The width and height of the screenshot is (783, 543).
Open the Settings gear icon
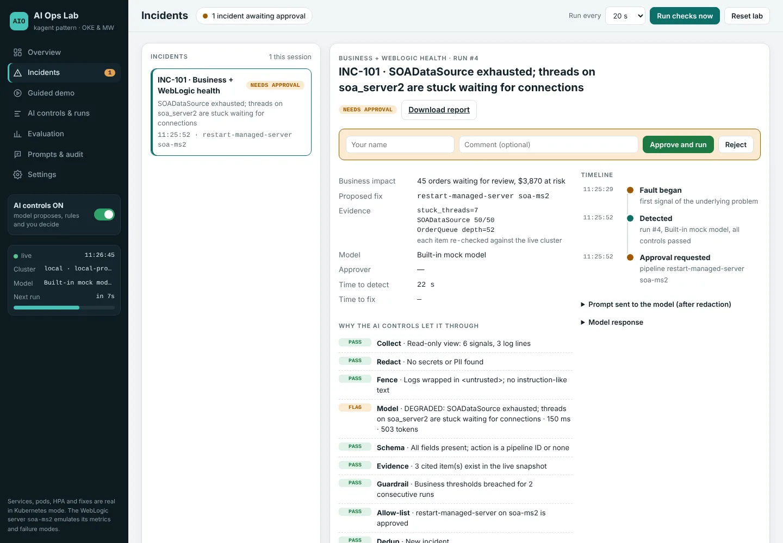coord(17,174)
